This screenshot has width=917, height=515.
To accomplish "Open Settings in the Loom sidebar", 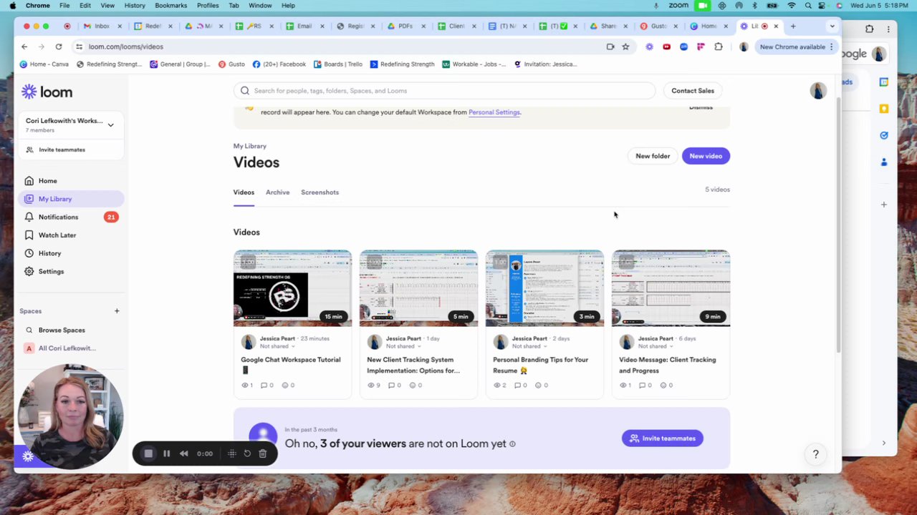I will 51,271.
